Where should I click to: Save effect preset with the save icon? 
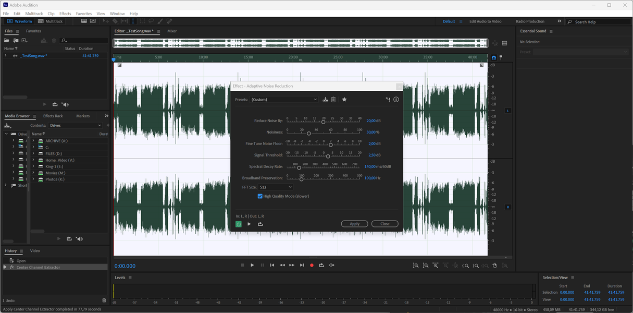click(326, 100)
